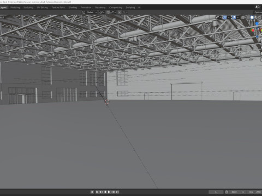The image size is (262, 196).
Task: Jump to the first frame
Action: pyautogui.click(x=97, y=192)
